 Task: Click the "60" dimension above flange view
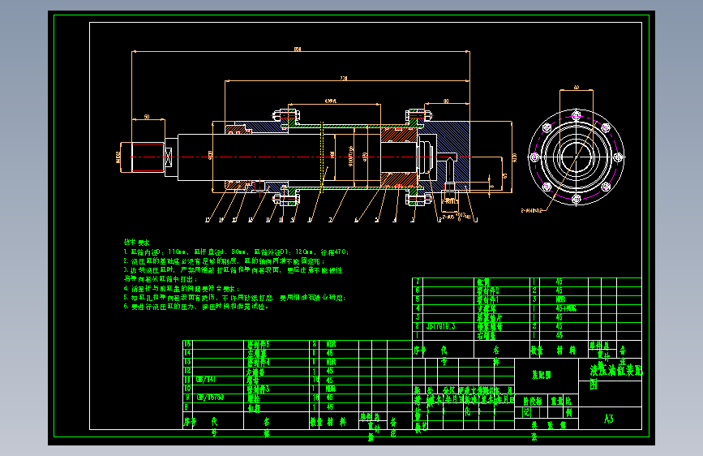click(577, 87)
